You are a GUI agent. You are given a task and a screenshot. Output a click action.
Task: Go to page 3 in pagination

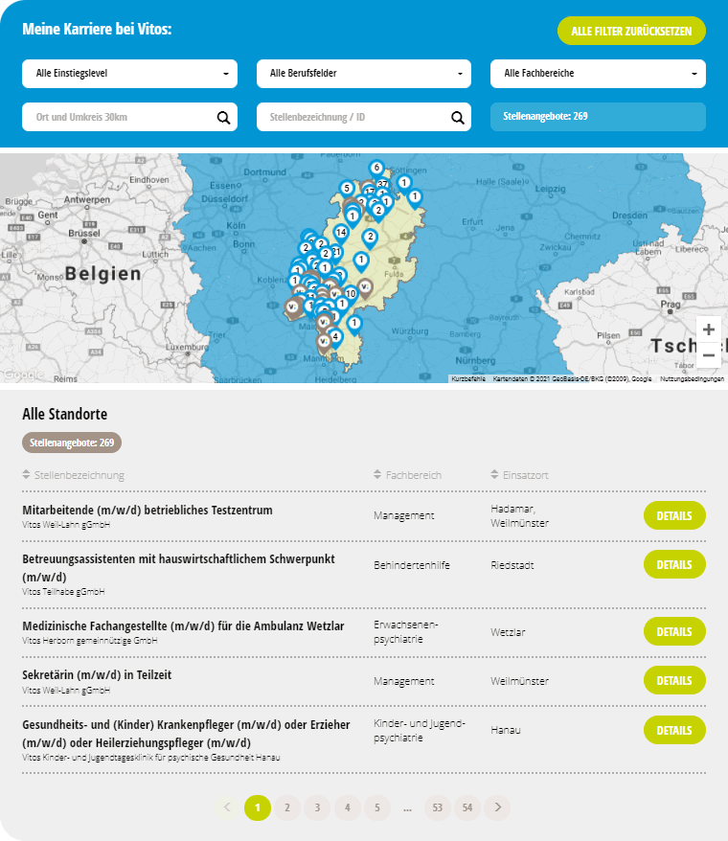pyautogui.click(x=318, y=807)
